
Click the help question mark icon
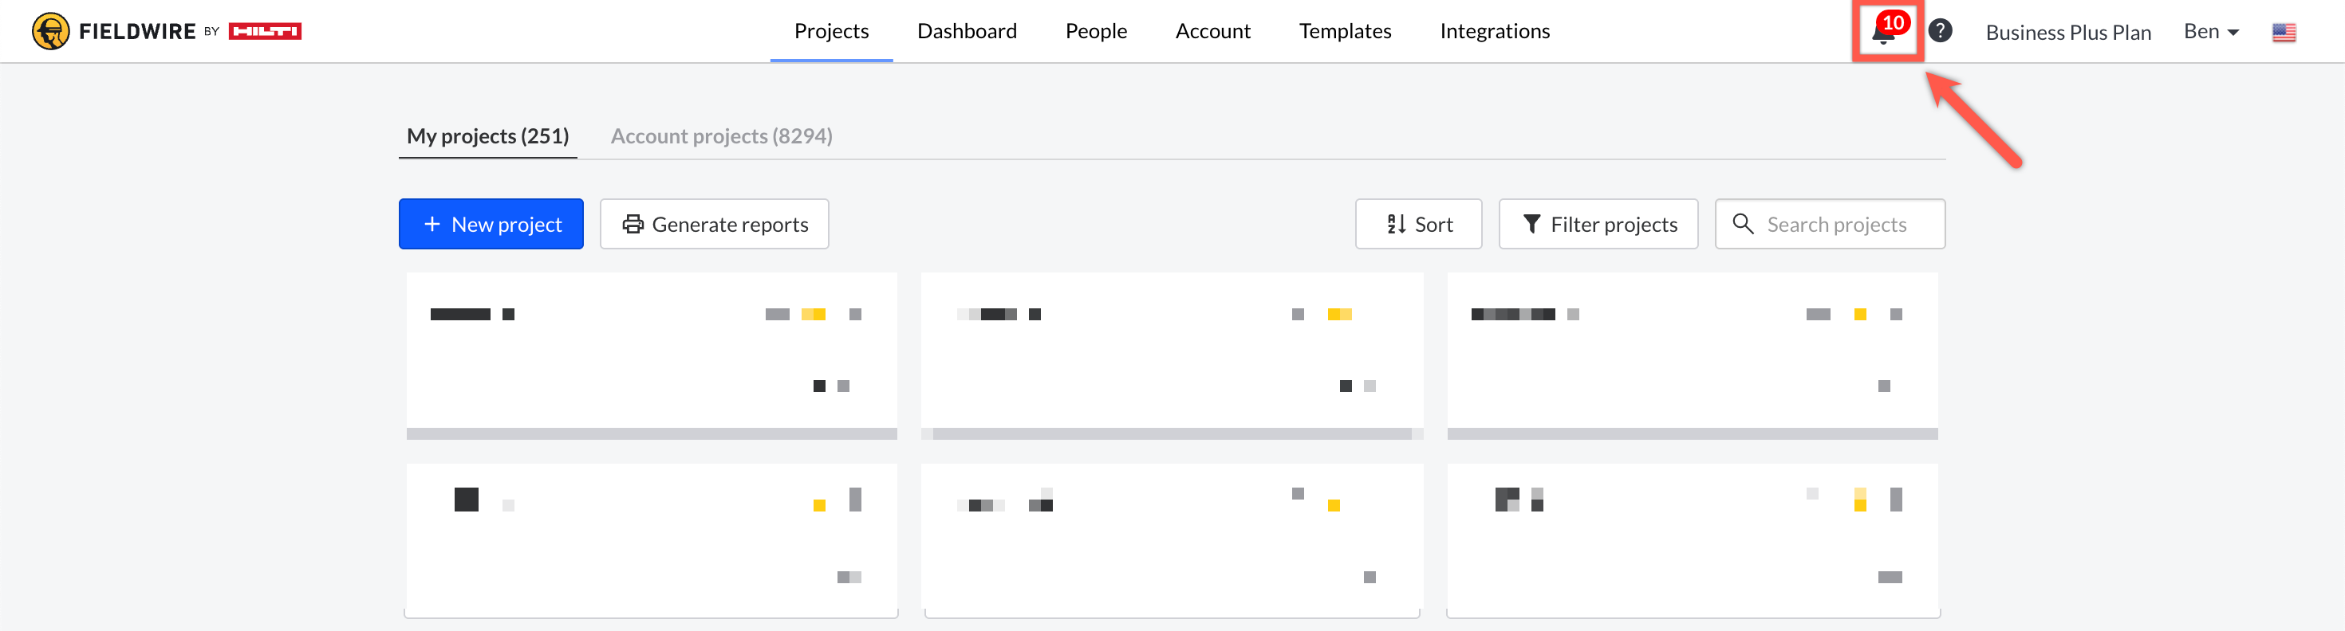pos(1940,31)
